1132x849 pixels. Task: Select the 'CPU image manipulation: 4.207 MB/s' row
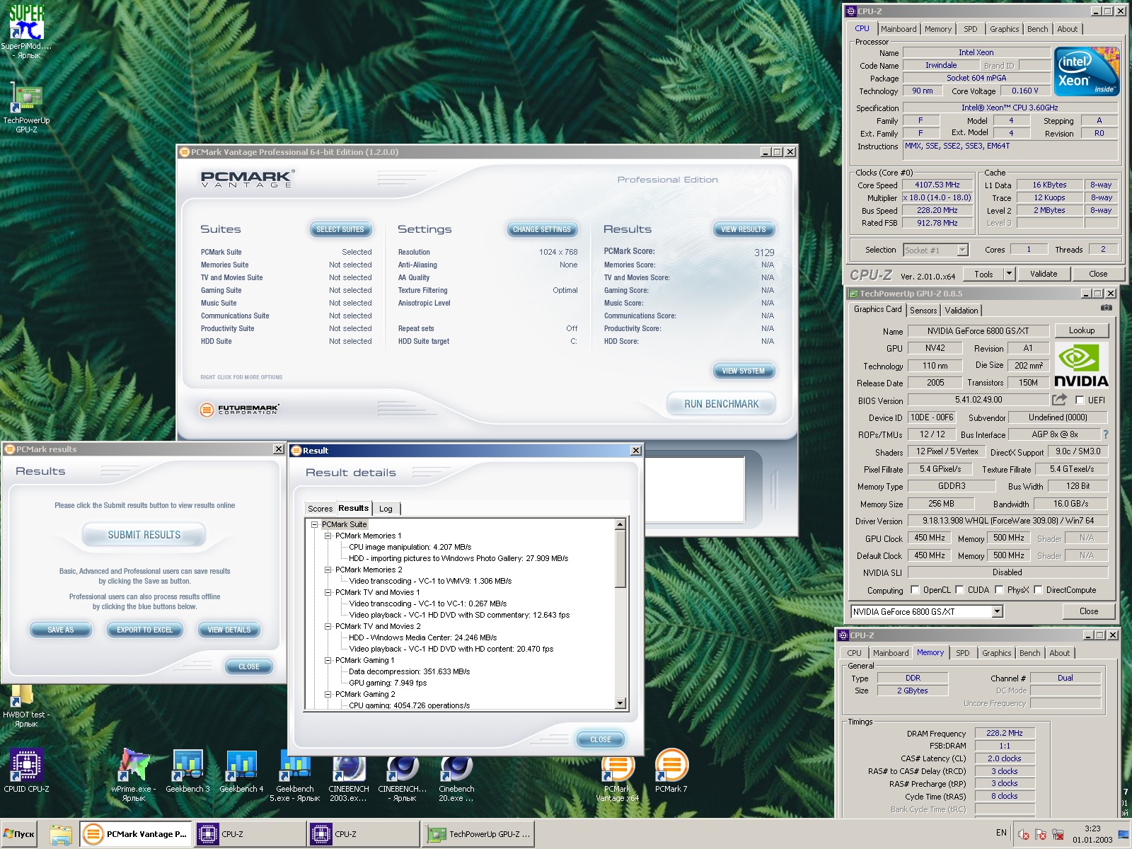point(410,547)
